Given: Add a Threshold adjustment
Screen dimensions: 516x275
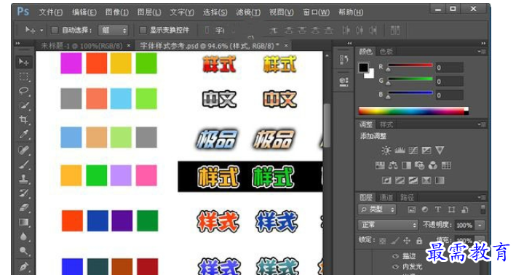Looking at the screenshot, I should tap(413, 180).
